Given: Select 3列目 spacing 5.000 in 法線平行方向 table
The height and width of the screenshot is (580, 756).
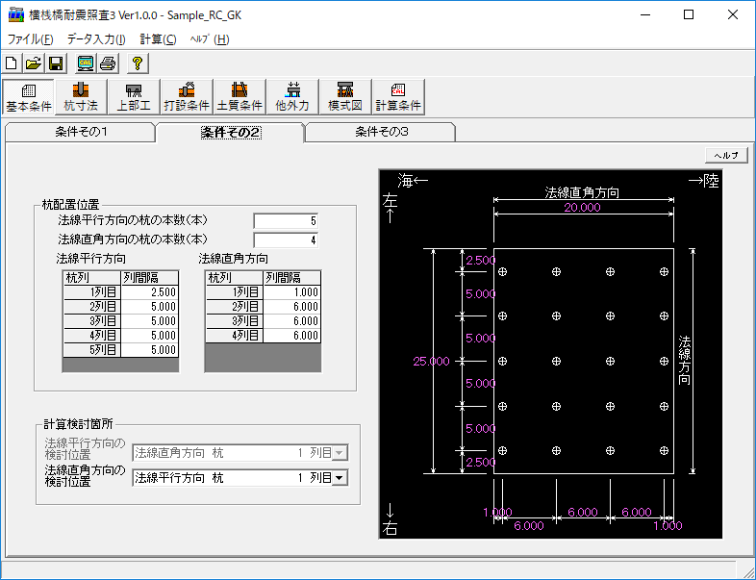Looking at the screenshot, I should point(150,321).
